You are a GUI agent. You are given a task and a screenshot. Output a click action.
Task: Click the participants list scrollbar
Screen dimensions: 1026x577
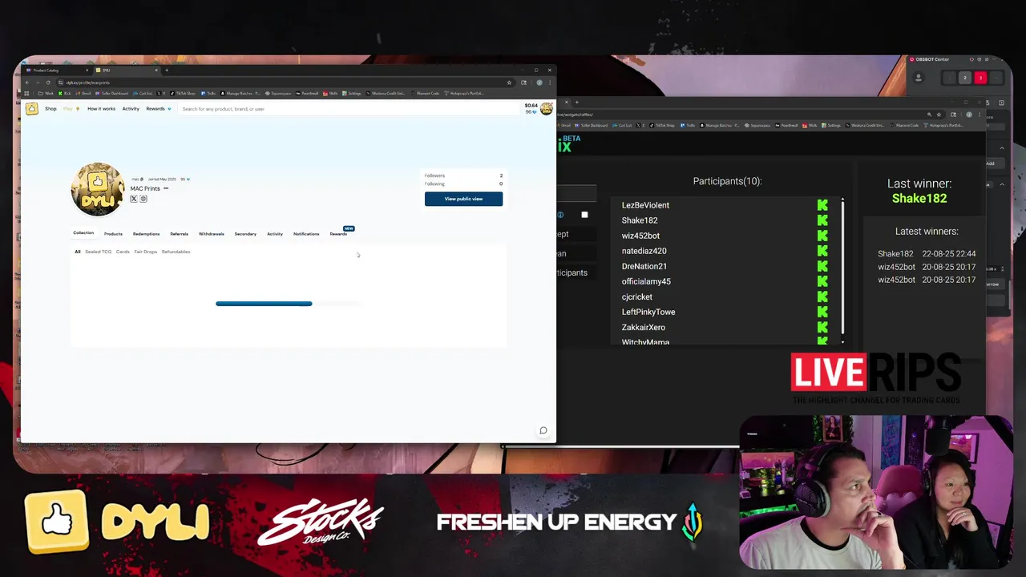(x=842, y=267)
